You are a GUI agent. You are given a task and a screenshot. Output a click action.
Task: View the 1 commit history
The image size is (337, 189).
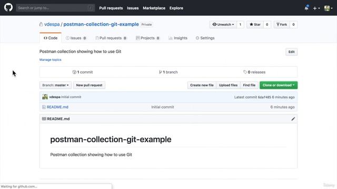pyautogui.click(x=83, y=72)
